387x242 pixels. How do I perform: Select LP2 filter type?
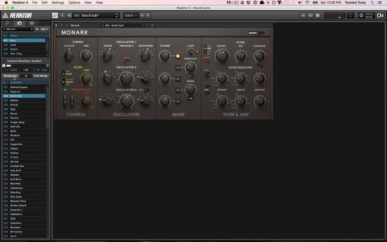point(209,48)
